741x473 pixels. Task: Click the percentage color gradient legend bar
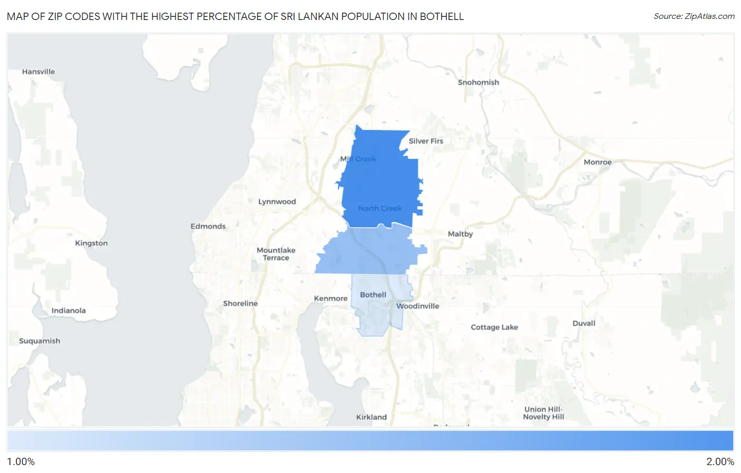[x=370, y=441]
